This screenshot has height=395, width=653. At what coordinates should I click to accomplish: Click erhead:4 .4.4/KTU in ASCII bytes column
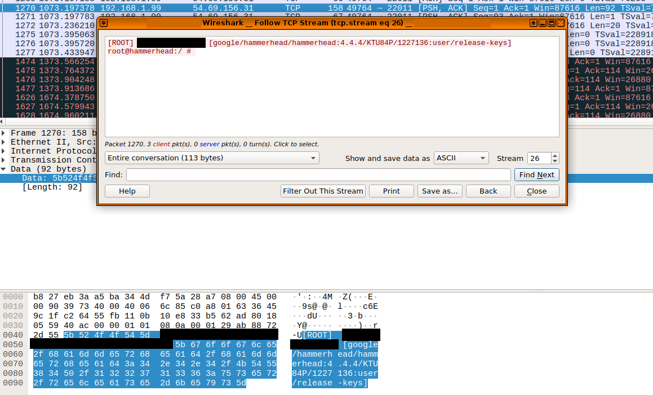(x=335, y=364)
